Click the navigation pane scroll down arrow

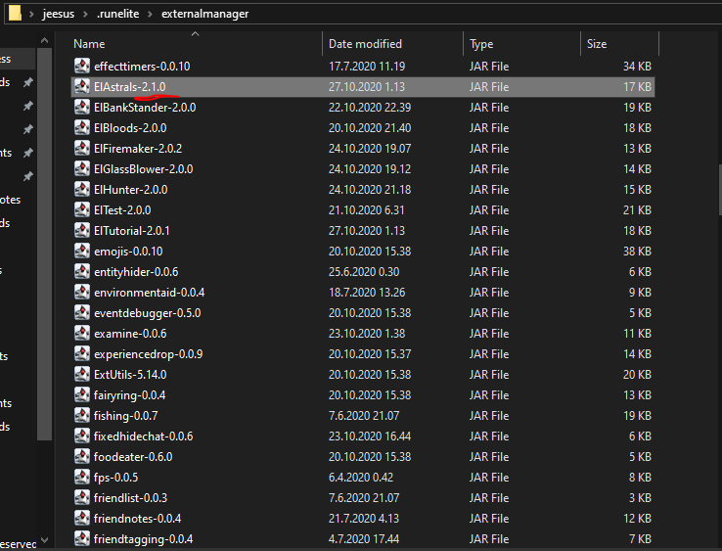45,539
